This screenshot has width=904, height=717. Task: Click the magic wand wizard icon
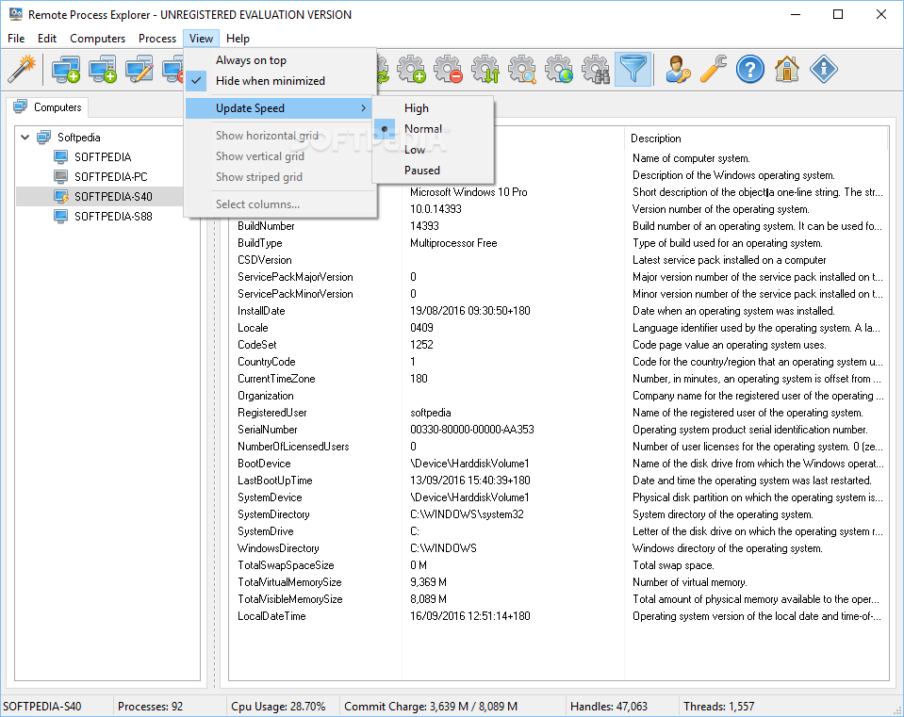coord(22,69)
